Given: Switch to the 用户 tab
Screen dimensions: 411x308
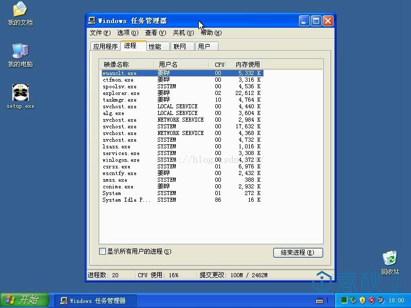Looking at the screenshot, I should 207,46.
